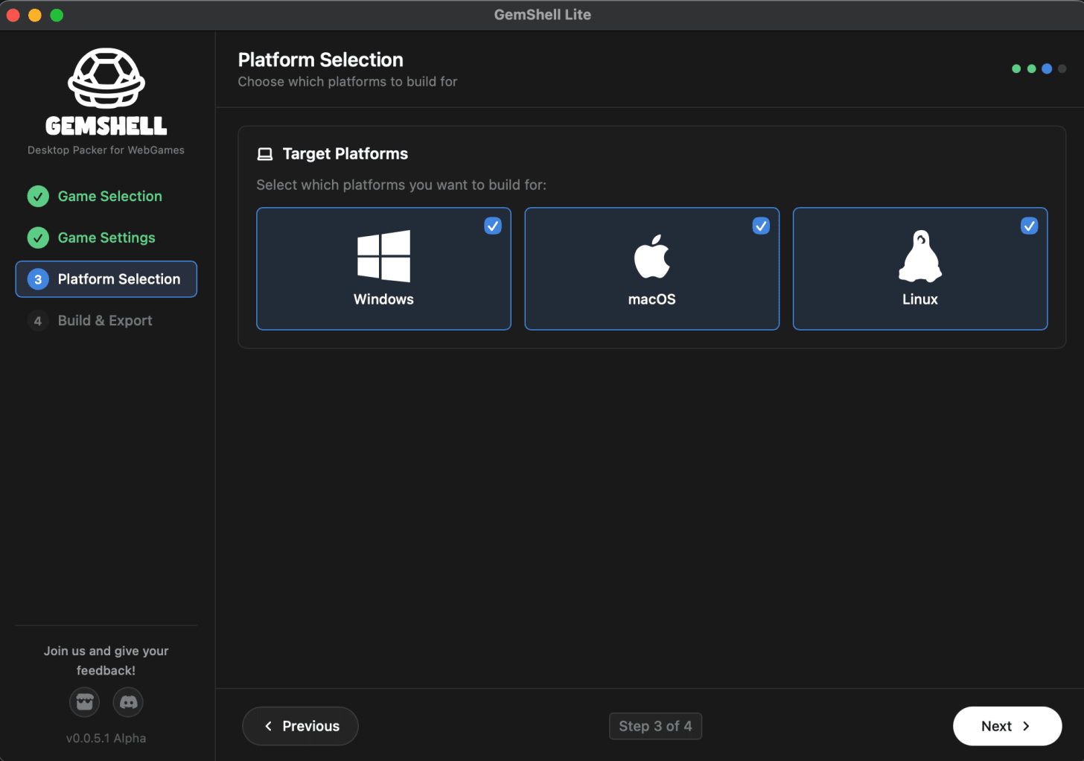1084x761 pixels.
Task: Click the Previous button
Action: pos(300,726)
